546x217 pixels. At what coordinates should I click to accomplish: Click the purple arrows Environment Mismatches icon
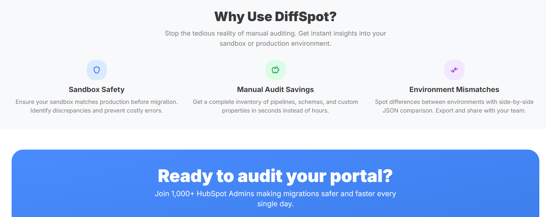click(x=454, y=70)
